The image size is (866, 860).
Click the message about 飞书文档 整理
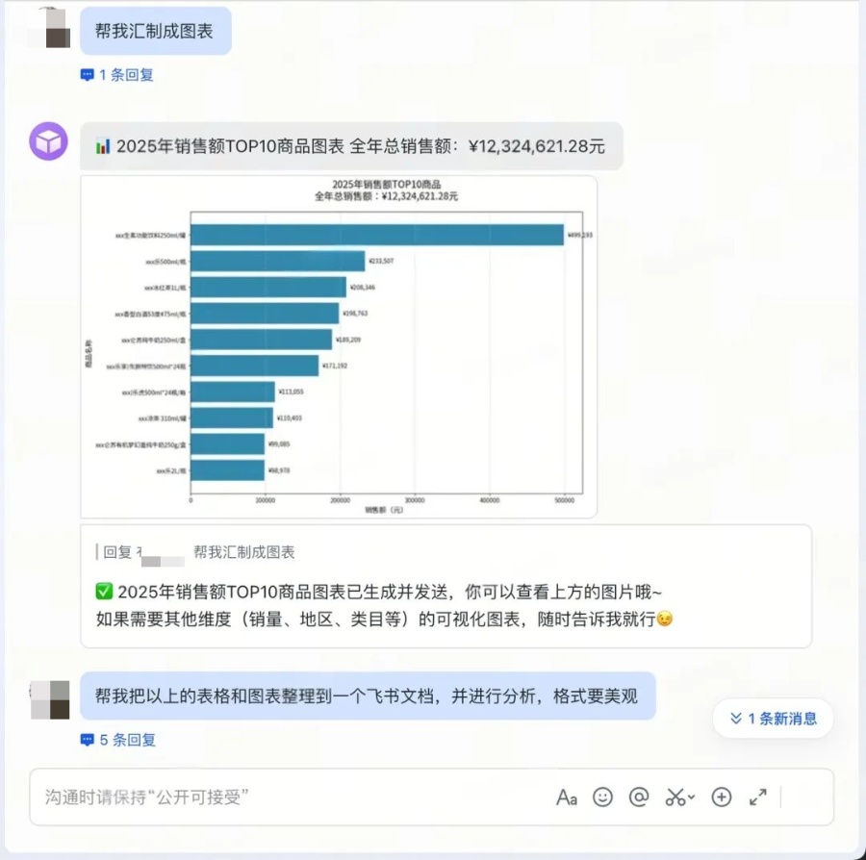point(368,696)
